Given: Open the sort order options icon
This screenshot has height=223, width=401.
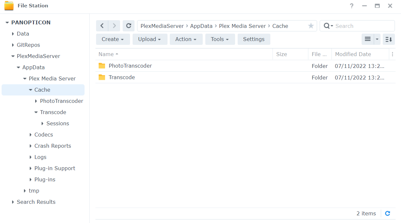Looking at the screenshot, I should tap(389, 39).
